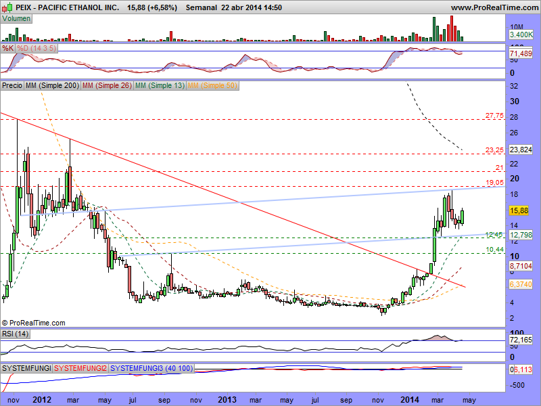
Task: Open MM (Simple 13) moving average settings
Action: pos(160,85)
